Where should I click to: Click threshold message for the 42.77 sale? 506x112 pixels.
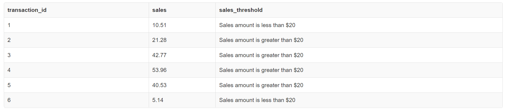(x=261, y=55)
